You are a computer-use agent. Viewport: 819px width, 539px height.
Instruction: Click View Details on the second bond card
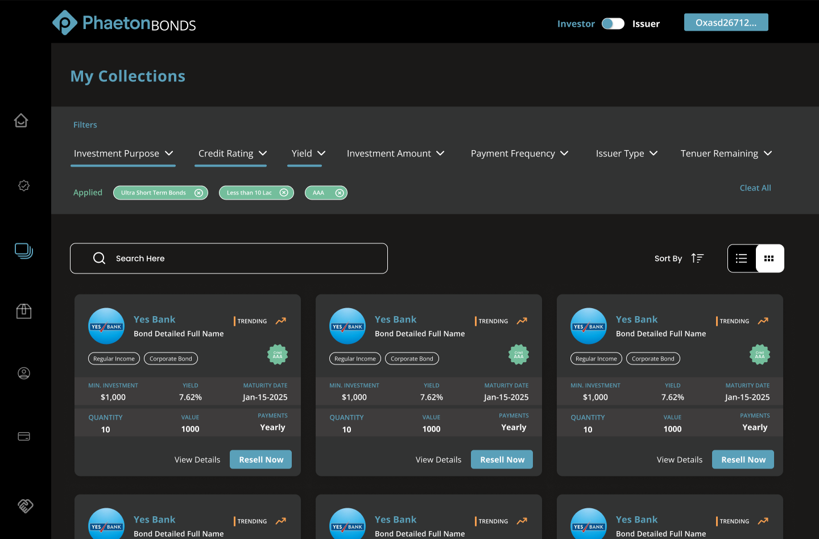pos(439,460)
